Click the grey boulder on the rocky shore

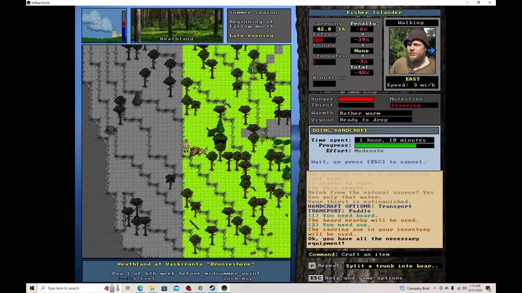(111, 130)
